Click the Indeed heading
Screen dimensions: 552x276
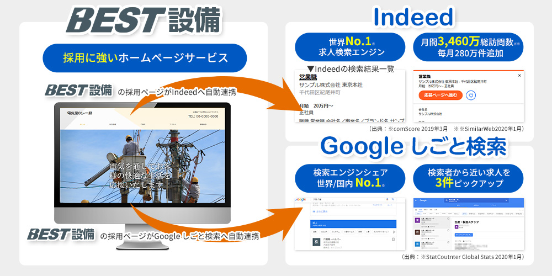coord(412,17)
